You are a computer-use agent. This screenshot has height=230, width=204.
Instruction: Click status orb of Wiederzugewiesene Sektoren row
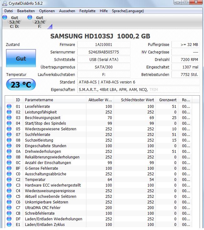coord(9,129)
